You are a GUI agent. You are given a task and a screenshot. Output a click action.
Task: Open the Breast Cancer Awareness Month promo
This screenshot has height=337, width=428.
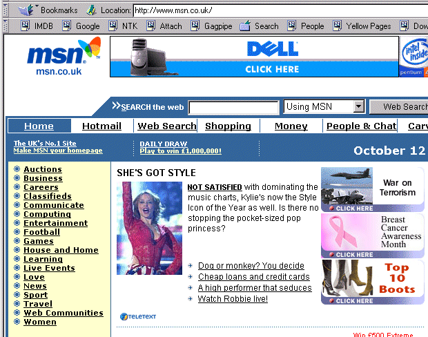pyautogui.click(x=373, y=236)
